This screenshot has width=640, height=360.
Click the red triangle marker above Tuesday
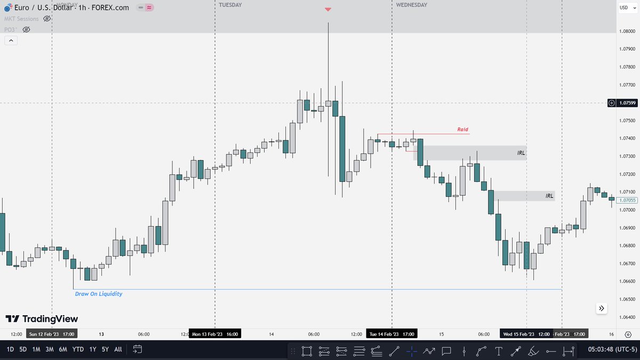tap(328, 9)
